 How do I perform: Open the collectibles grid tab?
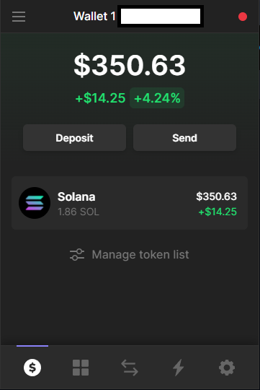coord(81,368)
